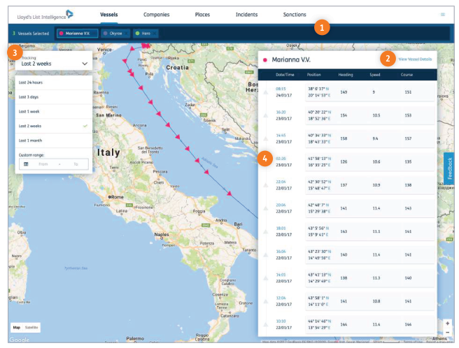This screenshot has height=348, width=459.
Task: Choose Last 1 month tracking option
Action: pos(54,140)
